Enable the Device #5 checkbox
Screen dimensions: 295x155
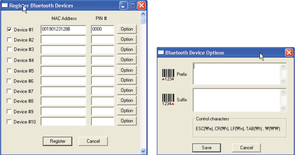point(9,71)
